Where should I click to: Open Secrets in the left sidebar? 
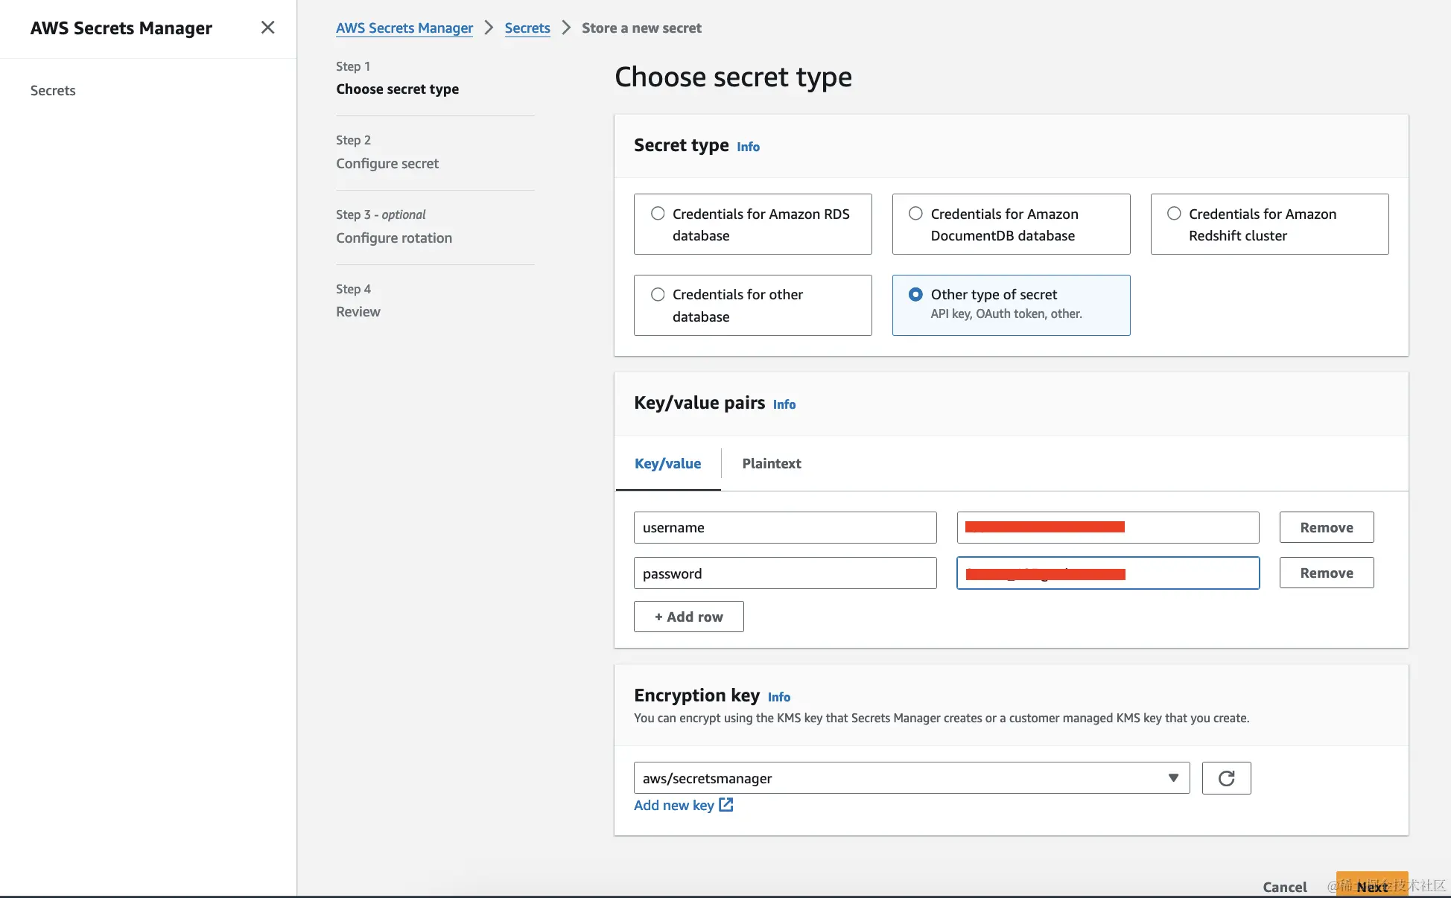(53, 91)
